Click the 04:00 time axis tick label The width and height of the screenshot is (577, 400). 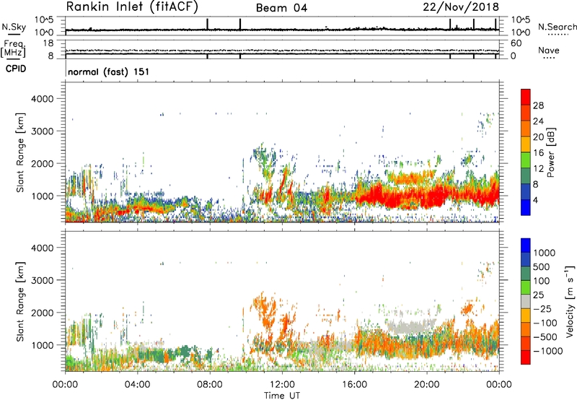coord(137,385)
